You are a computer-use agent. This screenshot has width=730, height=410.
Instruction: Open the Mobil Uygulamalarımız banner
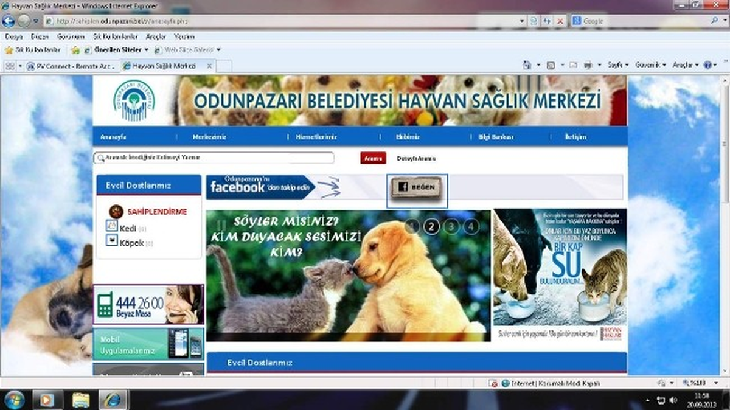148,344
